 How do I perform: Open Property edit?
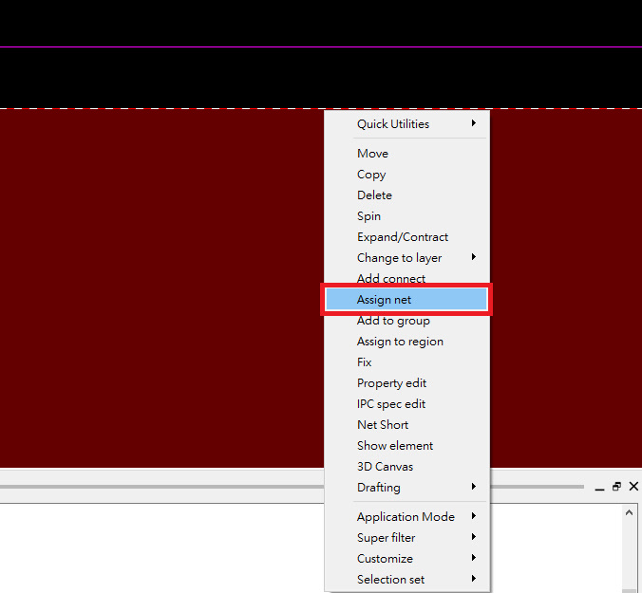click(x=406, y=382)
